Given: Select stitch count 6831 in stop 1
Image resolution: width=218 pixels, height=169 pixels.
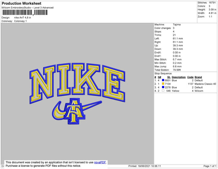Looking at the screenshot, I should [167, 80].
